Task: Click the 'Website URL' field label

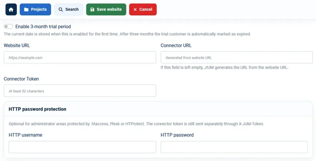Action: [x=17, y=45]
